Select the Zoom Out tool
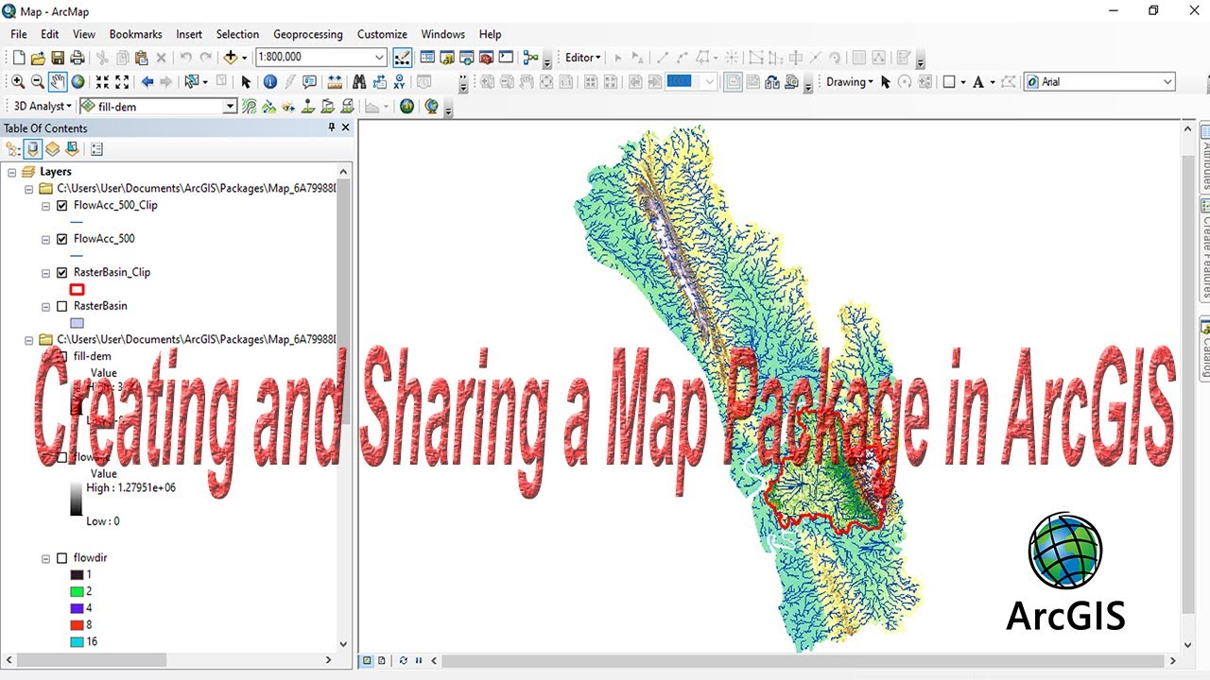This screenshot has width=1210, height=680. click(x=38, y=82)
